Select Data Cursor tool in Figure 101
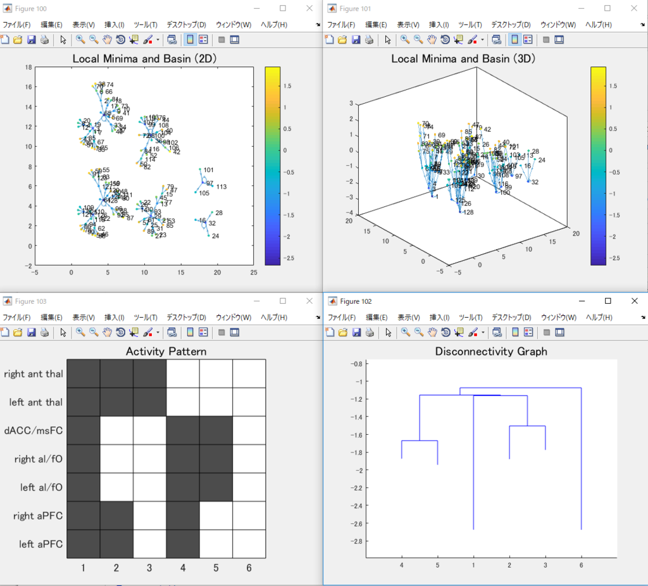 pyautogui.click(x=458, y=40)
